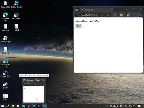Open the OneDrive cloud tray icon
Screen dimensions: 144x108
115,106
